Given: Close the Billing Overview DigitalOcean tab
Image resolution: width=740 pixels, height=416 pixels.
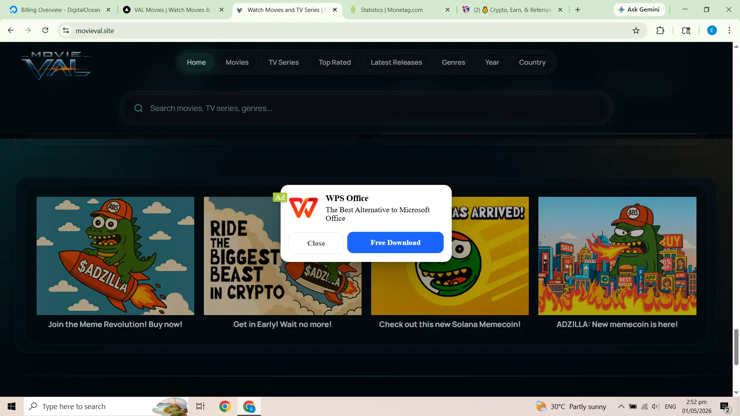Looking at the screenshot, I should coord(108,10).
